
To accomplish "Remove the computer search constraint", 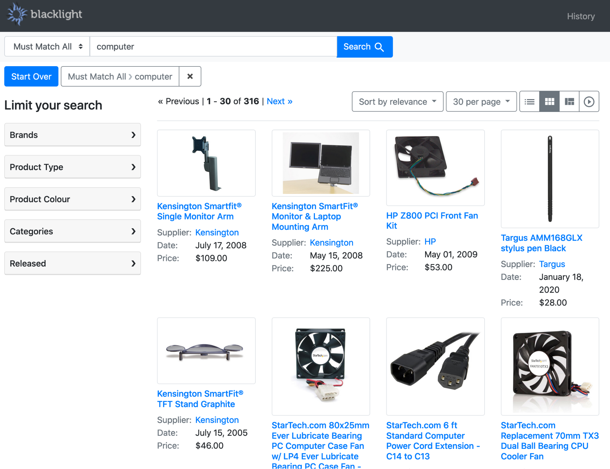I will [190, 77].
